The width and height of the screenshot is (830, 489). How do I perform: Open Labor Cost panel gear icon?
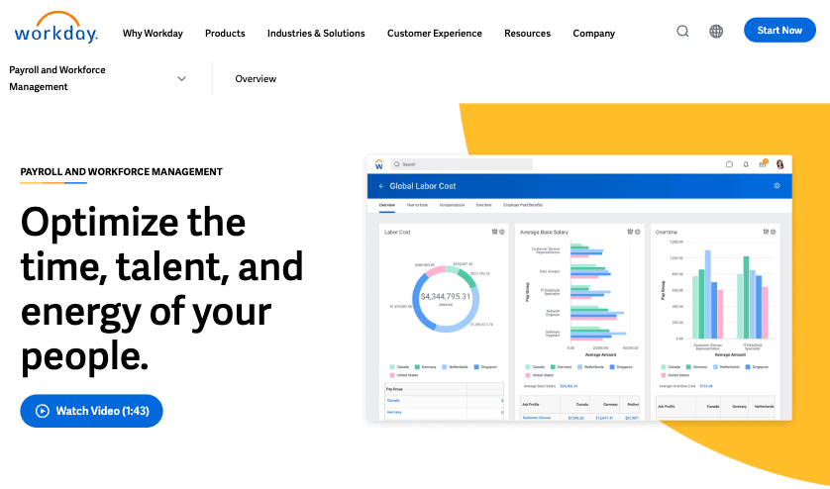[x=502, y=232]
